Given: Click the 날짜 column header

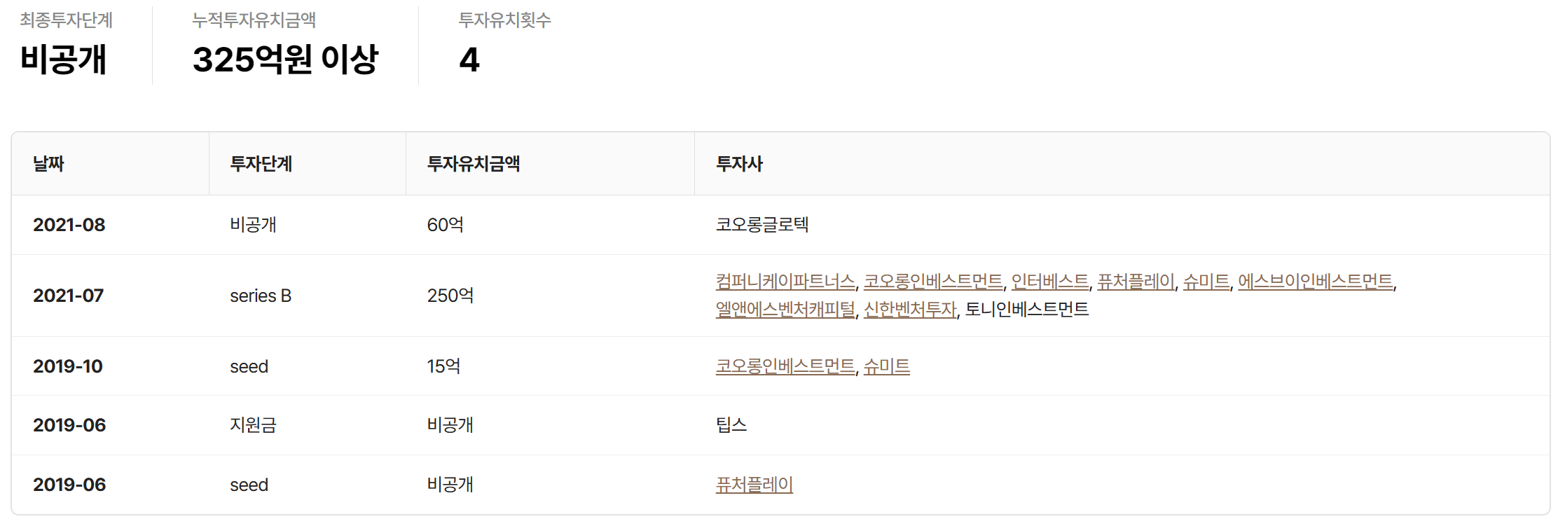Looking at the screenshot, I should (x=48, y=164).
